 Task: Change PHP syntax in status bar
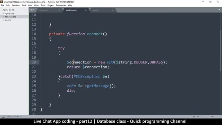(212, 117)
